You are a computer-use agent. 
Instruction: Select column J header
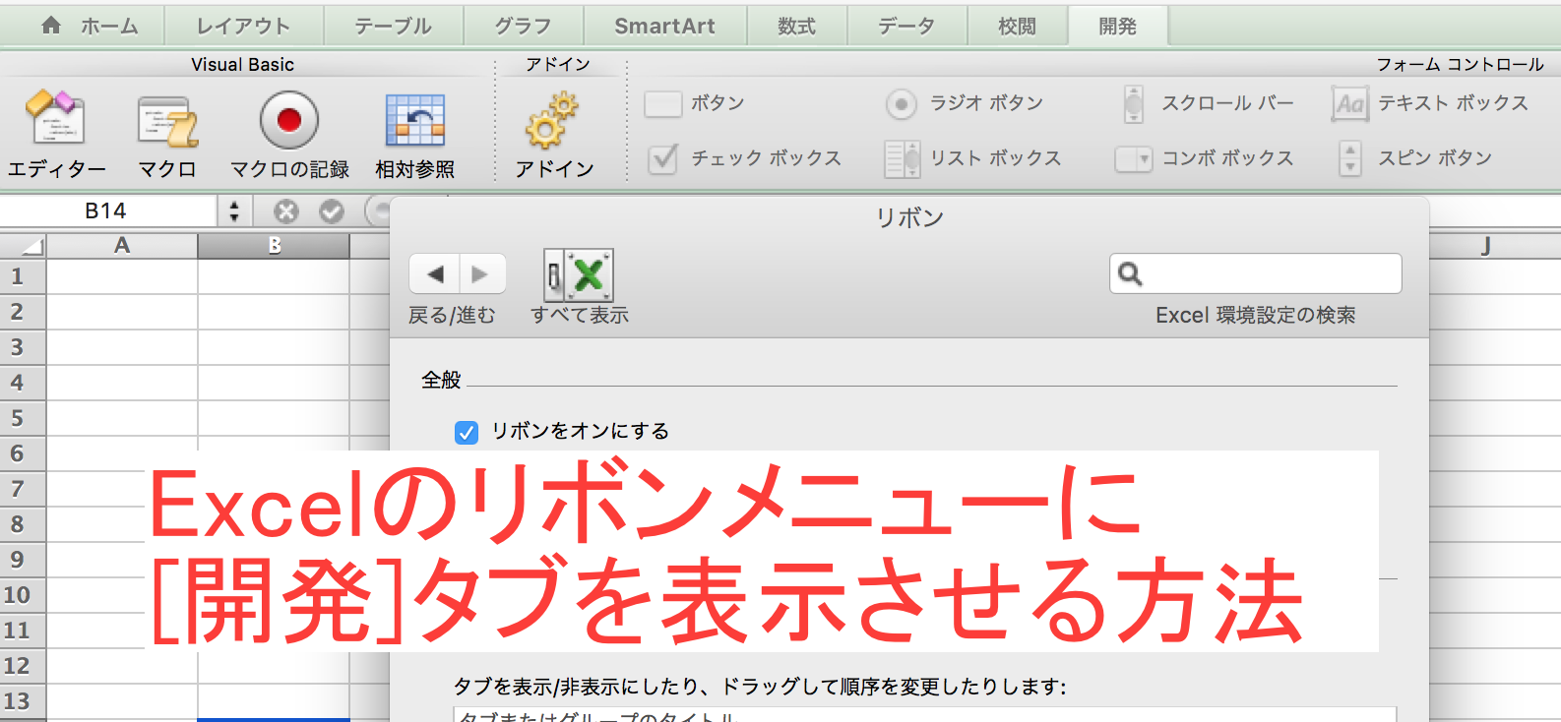(1486, 246)
